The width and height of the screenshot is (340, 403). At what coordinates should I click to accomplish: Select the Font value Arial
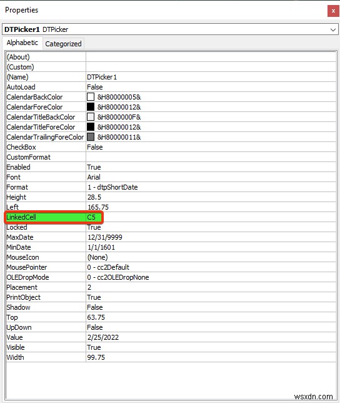pyautogui.click(x=94, y=177)
